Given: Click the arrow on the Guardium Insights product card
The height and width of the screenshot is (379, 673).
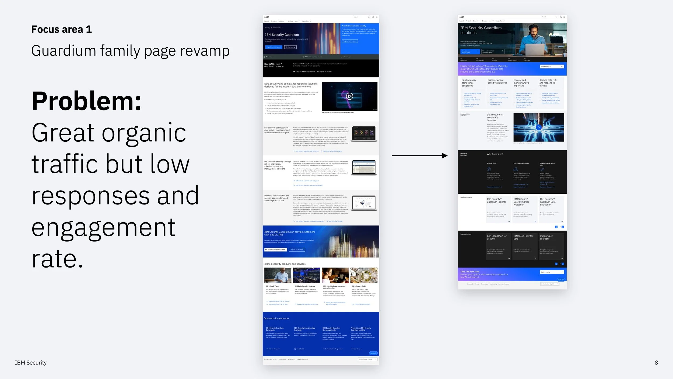Looking at the screenshot, I should pyautogui.click(x=509, y=221).
